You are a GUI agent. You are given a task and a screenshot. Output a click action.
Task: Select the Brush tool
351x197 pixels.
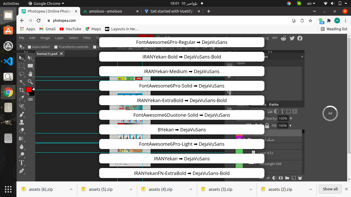click(x=22, y=114)
